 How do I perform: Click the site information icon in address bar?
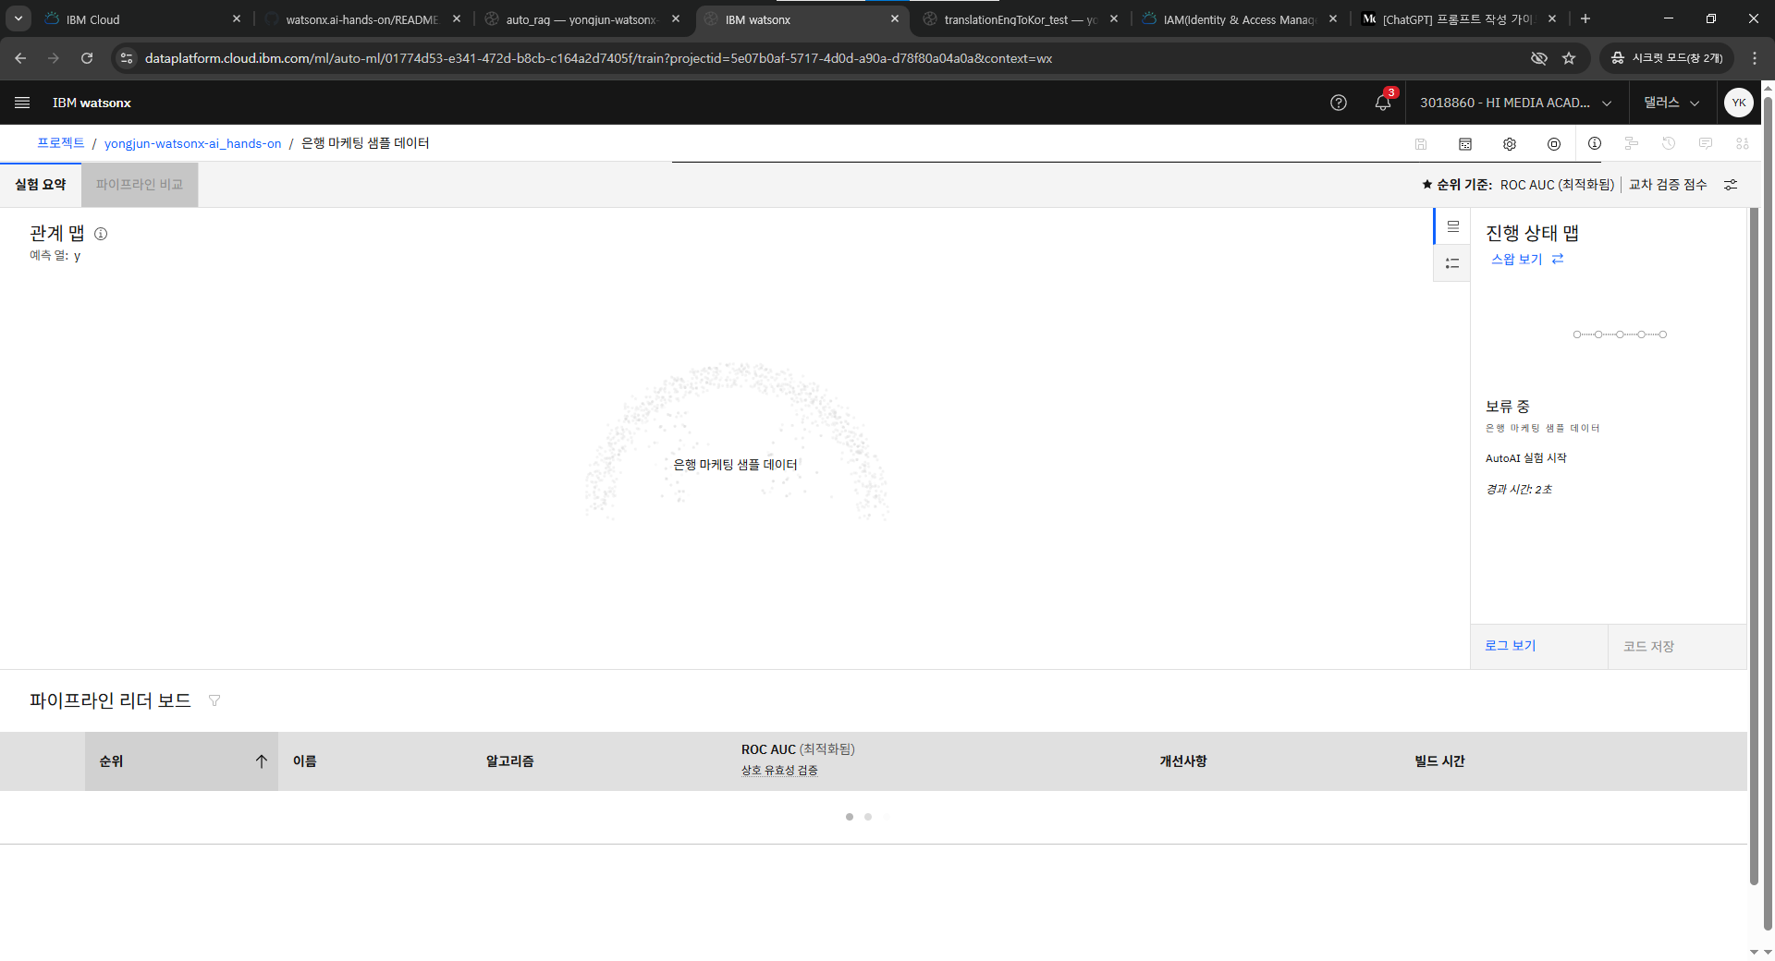(x=127, y=58)
